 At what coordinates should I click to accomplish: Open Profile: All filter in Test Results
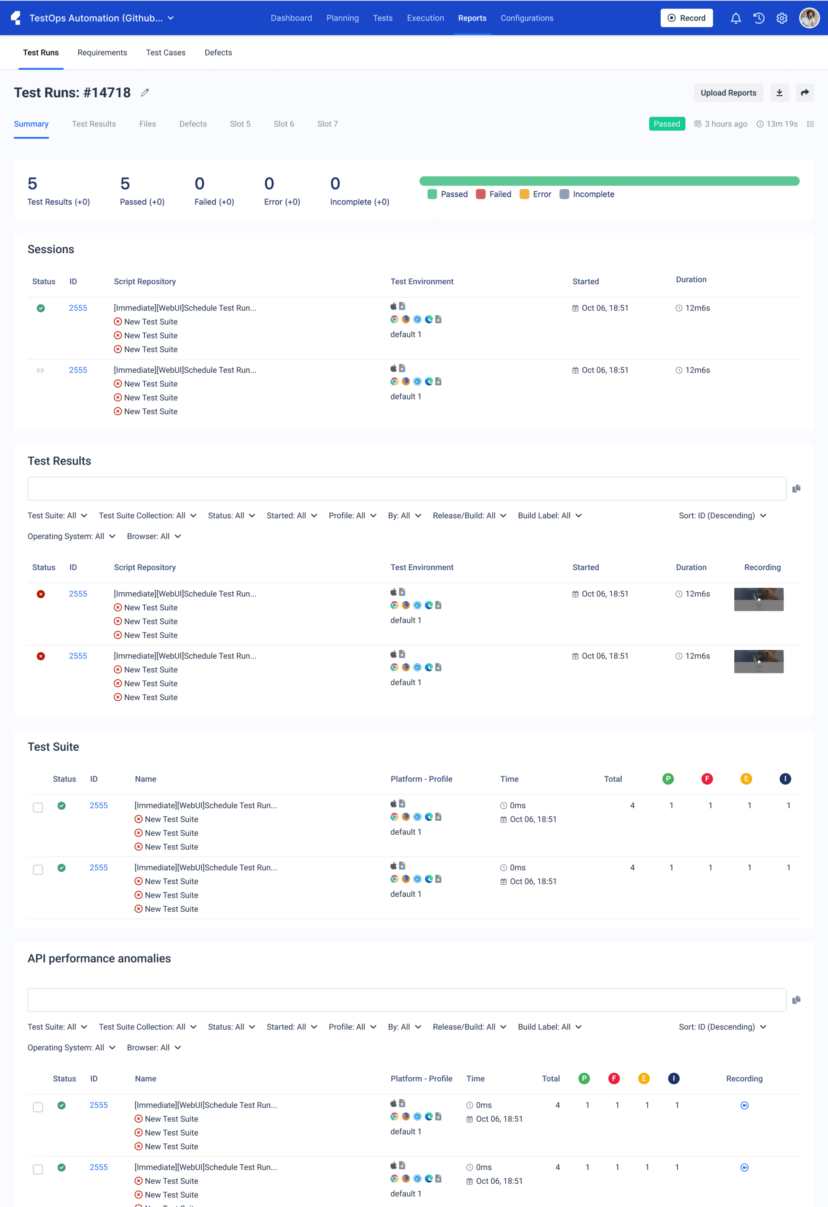pyautogui.click(x=352, y=516)
